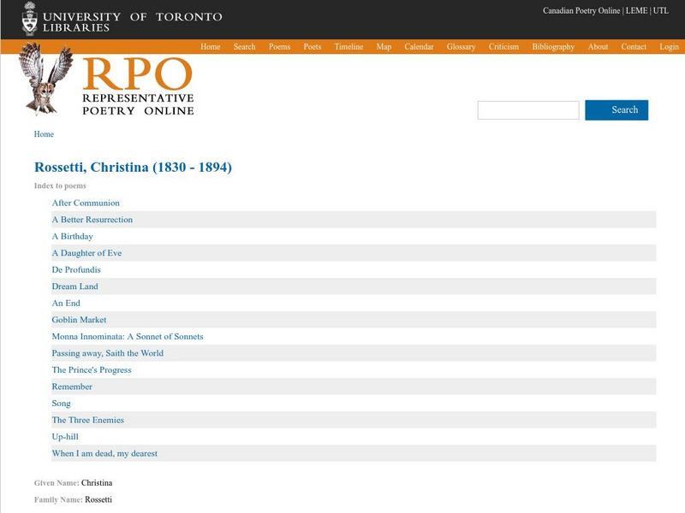The width and height of the screenshot is (685, 513).
Task: Navigate to the Glossary page
Action: (462, 47)
